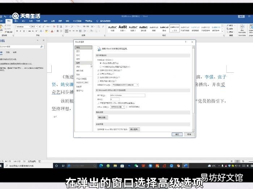Toggle Italic formatting in the ribbon
The width and height of the screenshot is (253, 189).
pyautogui.click(x=20, y=31)
